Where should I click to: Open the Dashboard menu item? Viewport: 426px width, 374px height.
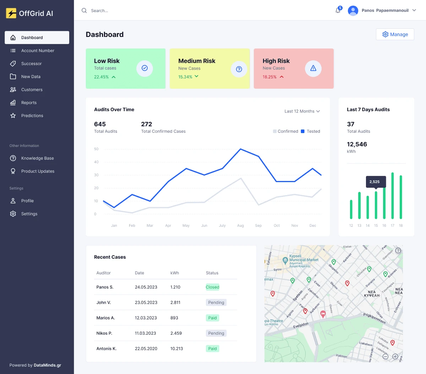[37, 38]
